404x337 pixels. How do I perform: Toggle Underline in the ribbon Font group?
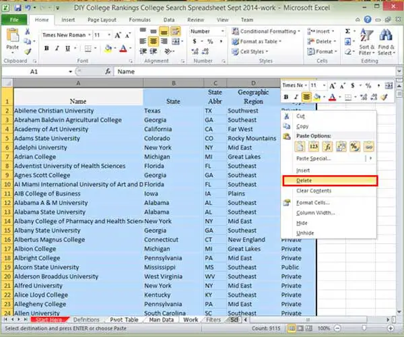coord(67,49)
